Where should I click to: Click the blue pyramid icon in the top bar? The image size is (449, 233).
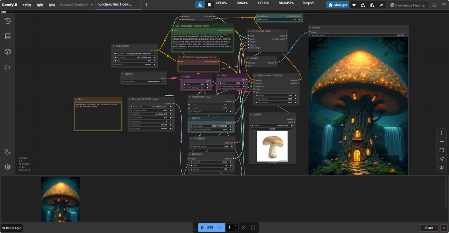[200, 5]
